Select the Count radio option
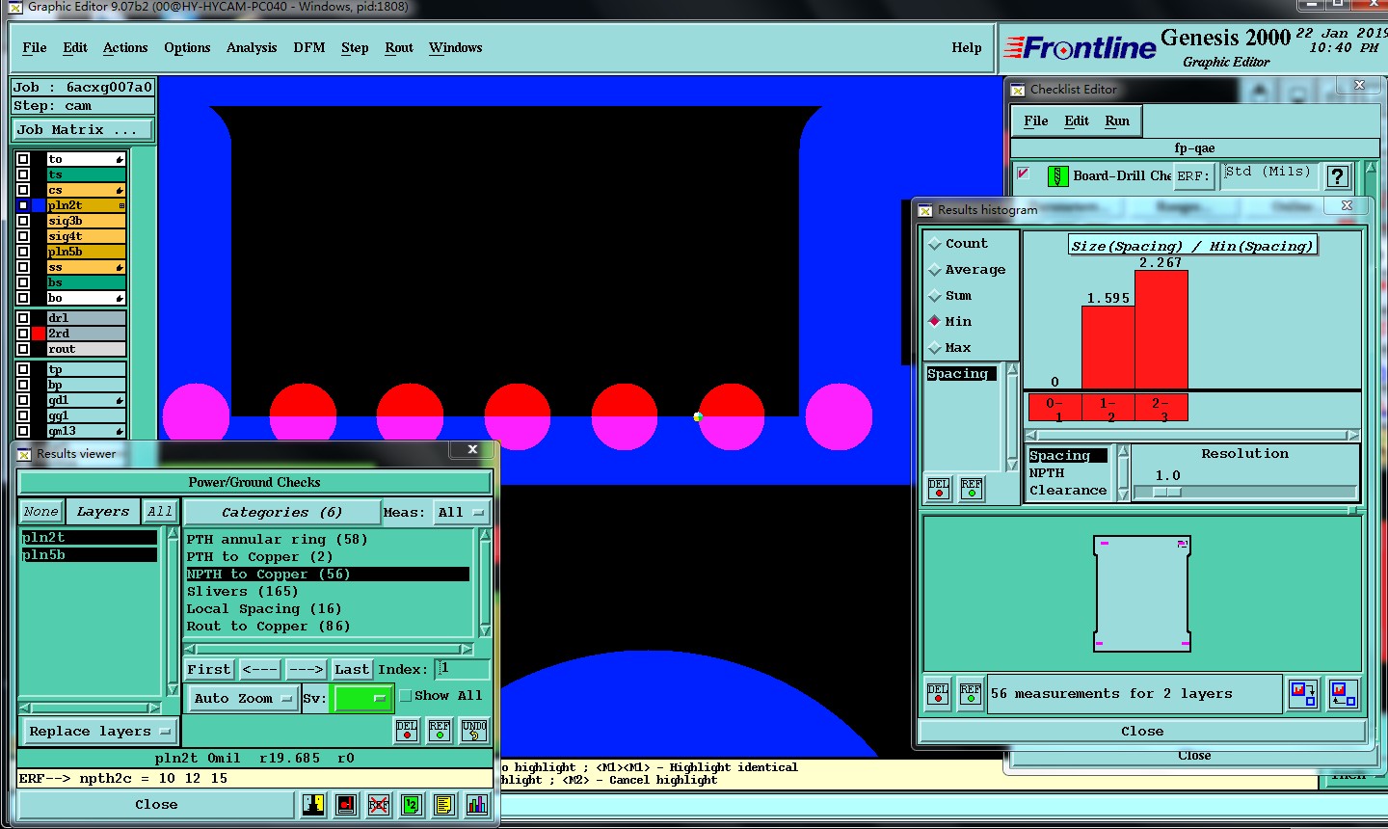 934,244
